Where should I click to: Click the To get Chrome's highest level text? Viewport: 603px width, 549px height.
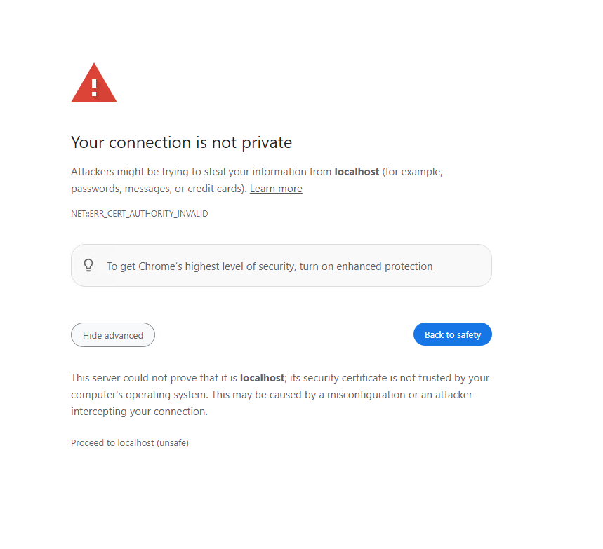tap(201, 266)
